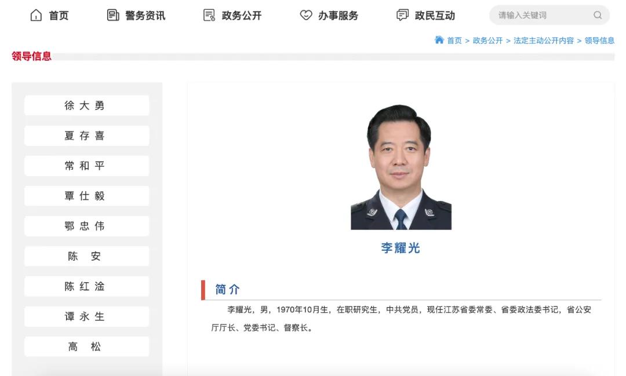Click the red bar icon beside 简介
The width and height of the screenshot is (626, 376).
pos(202,289)
